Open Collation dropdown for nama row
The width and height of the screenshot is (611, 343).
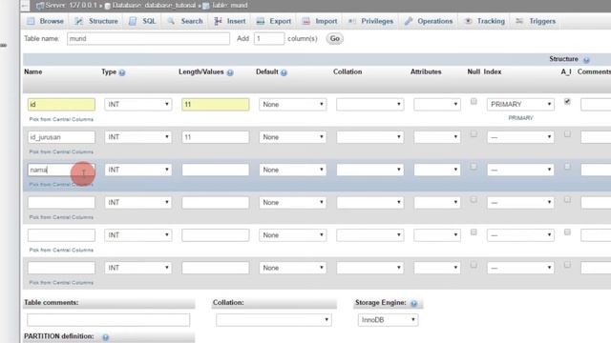369,170
